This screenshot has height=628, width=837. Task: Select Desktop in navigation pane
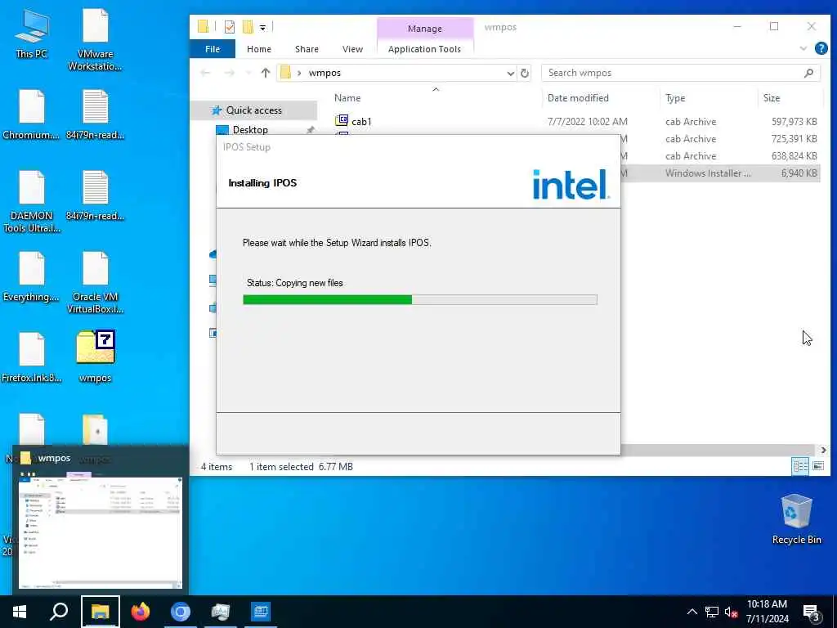click(250, 130)
